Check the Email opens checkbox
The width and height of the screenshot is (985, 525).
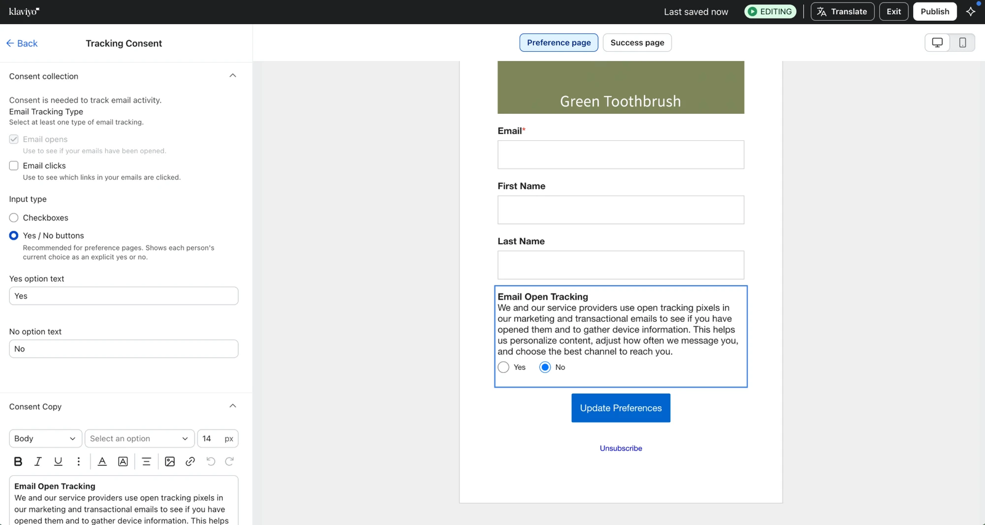(x=14, y=139)
